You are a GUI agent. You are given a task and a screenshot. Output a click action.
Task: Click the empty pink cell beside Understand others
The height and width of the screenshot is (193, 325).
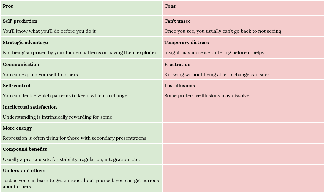[x=243, y=178]
